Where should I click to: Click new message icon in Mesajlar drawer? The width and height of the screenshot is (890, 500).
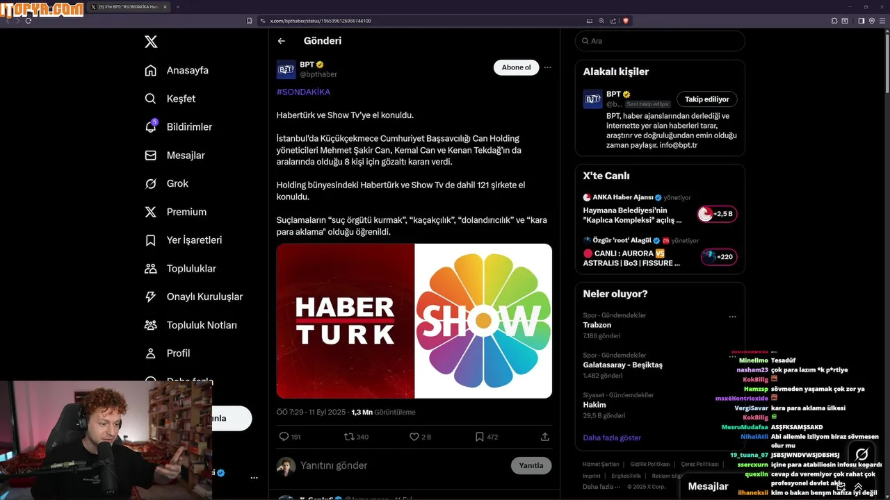(x=841, y=487)
